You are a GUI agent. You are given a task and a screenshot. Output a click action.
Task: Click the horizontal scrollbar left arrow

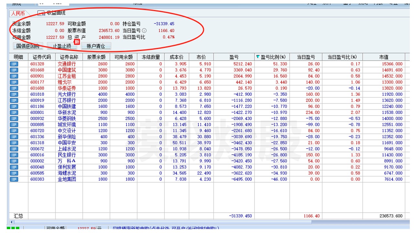tap(12, 222)
